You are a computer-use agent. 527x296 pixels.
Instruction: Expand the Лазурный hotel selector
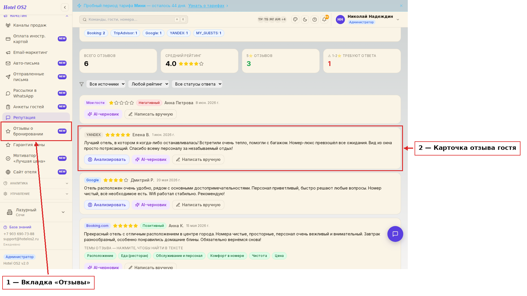36,212
